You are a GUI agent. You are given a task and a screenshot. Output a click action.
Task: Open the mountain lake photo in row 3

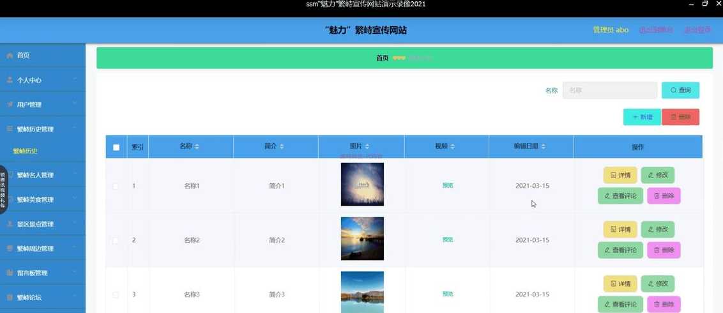click(x=362, y=293)
